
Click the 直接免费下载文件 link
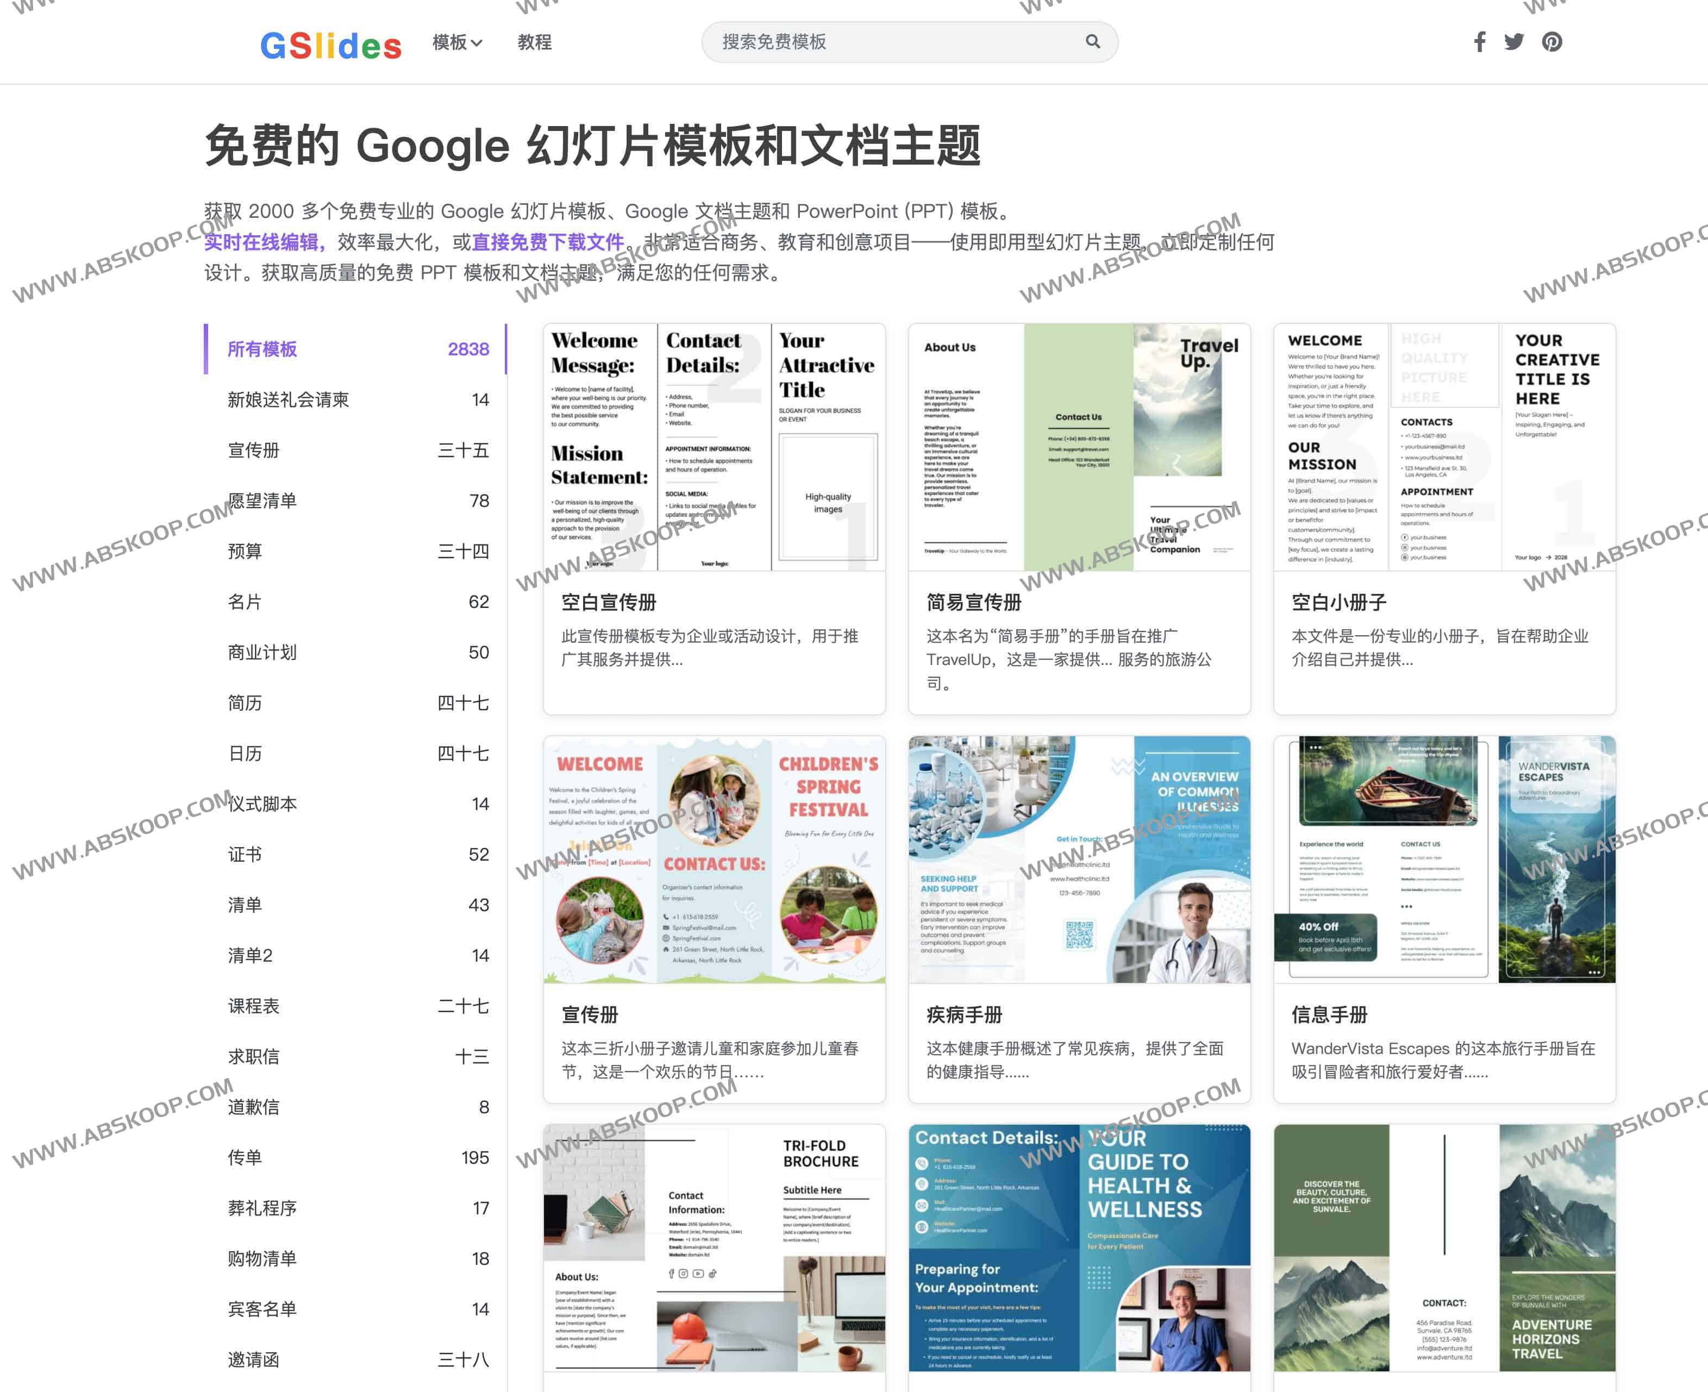click(x=548, y=242)
